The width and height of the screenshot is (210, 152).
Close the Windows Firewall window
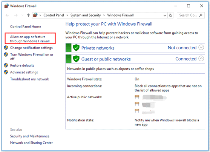coord(202,6)
